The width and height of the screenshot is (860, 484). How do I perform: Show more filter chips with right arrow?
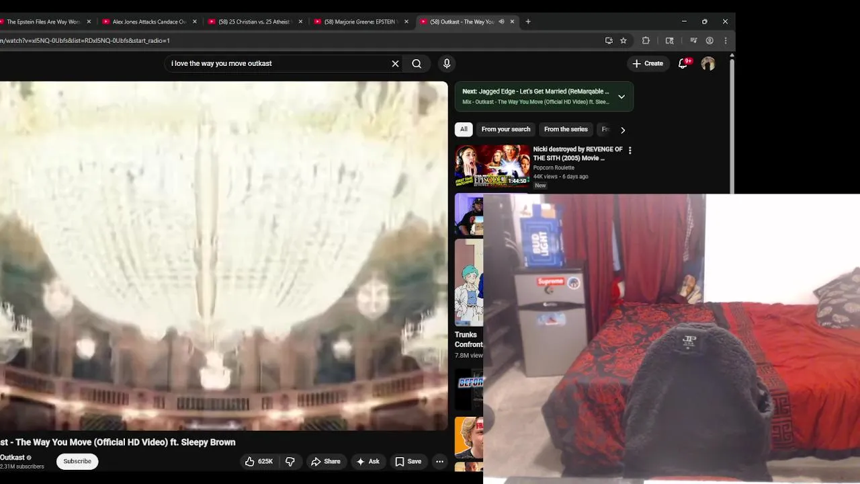point(623,130)
